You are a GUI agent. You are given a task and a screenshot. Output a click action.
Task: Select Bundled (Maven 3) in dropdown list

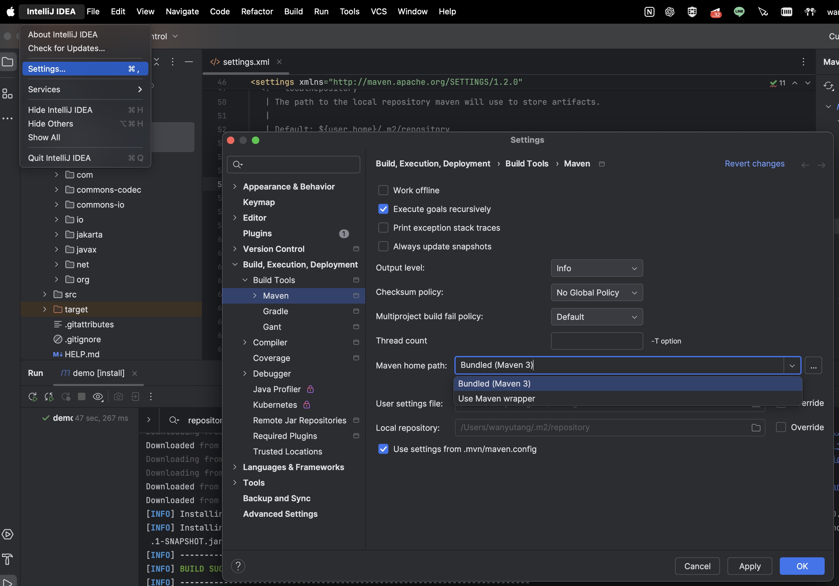point(627,383)
